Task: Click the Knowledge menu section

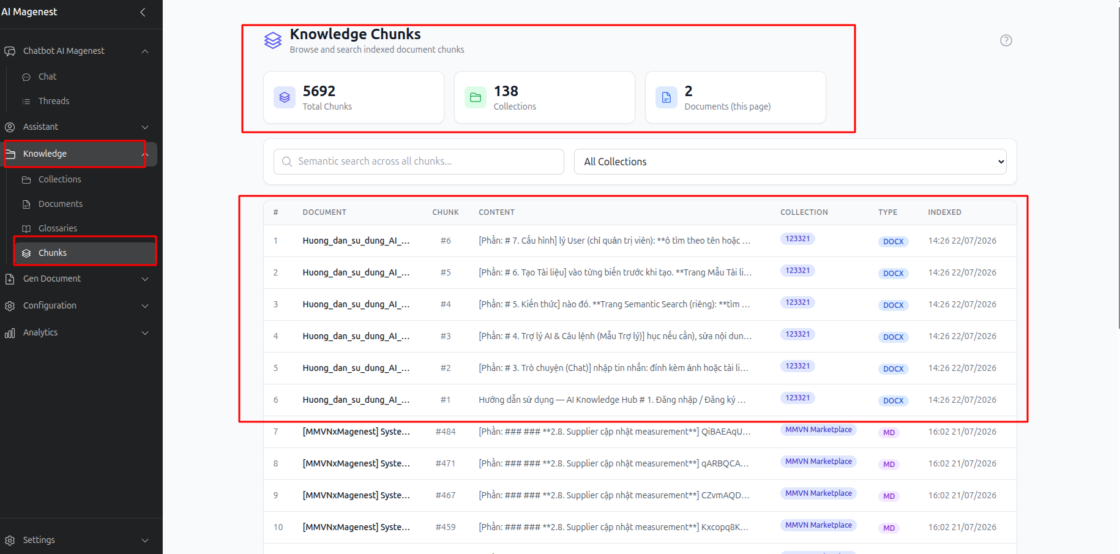Action: pyautogui.click(x=78, y=154)
